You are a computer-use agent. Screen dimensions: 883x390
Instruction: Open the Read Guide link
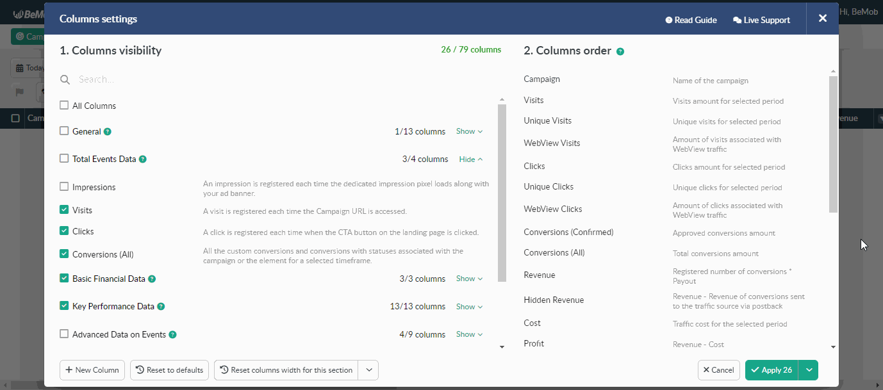(691, 20)
